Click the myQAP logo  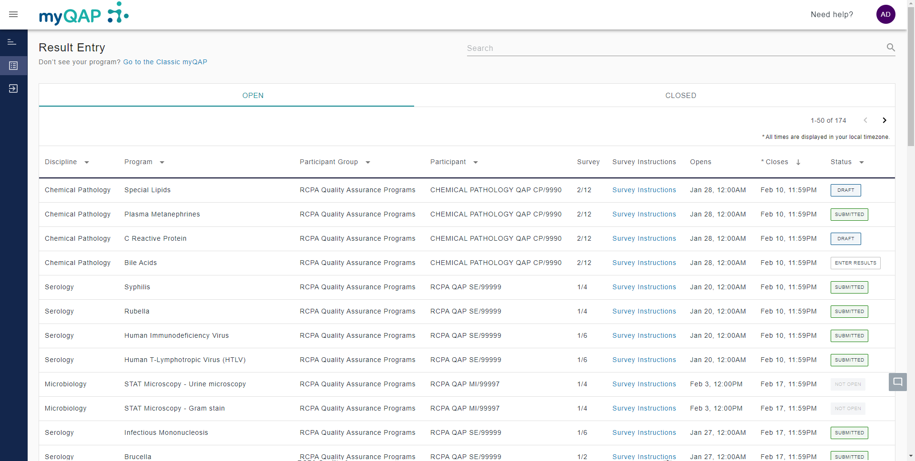pyautogui.click(x=84, y=14)
